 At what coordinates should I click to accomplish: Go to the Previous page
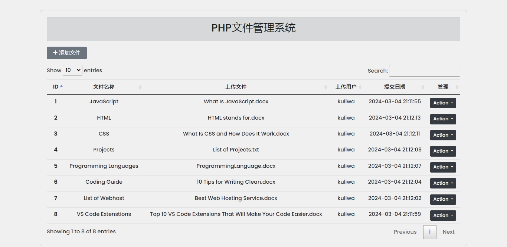tap(405, 232)
